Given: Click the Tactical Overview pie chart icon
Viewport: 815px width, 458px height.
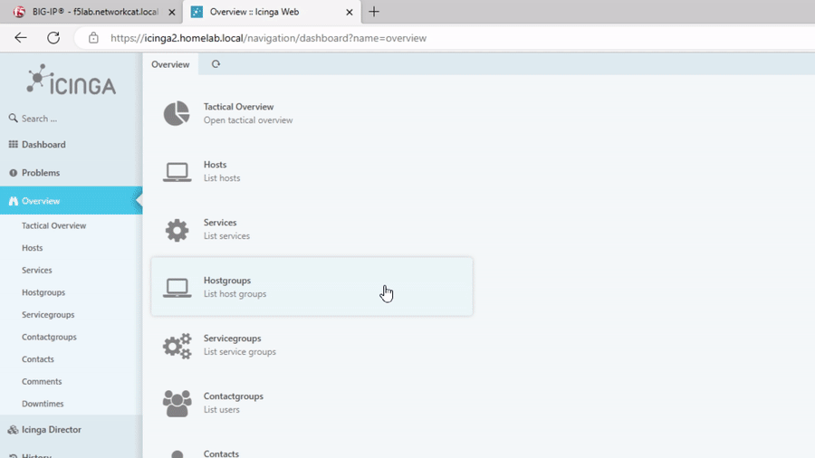Looking at the screenshot, I should point(177,113).
